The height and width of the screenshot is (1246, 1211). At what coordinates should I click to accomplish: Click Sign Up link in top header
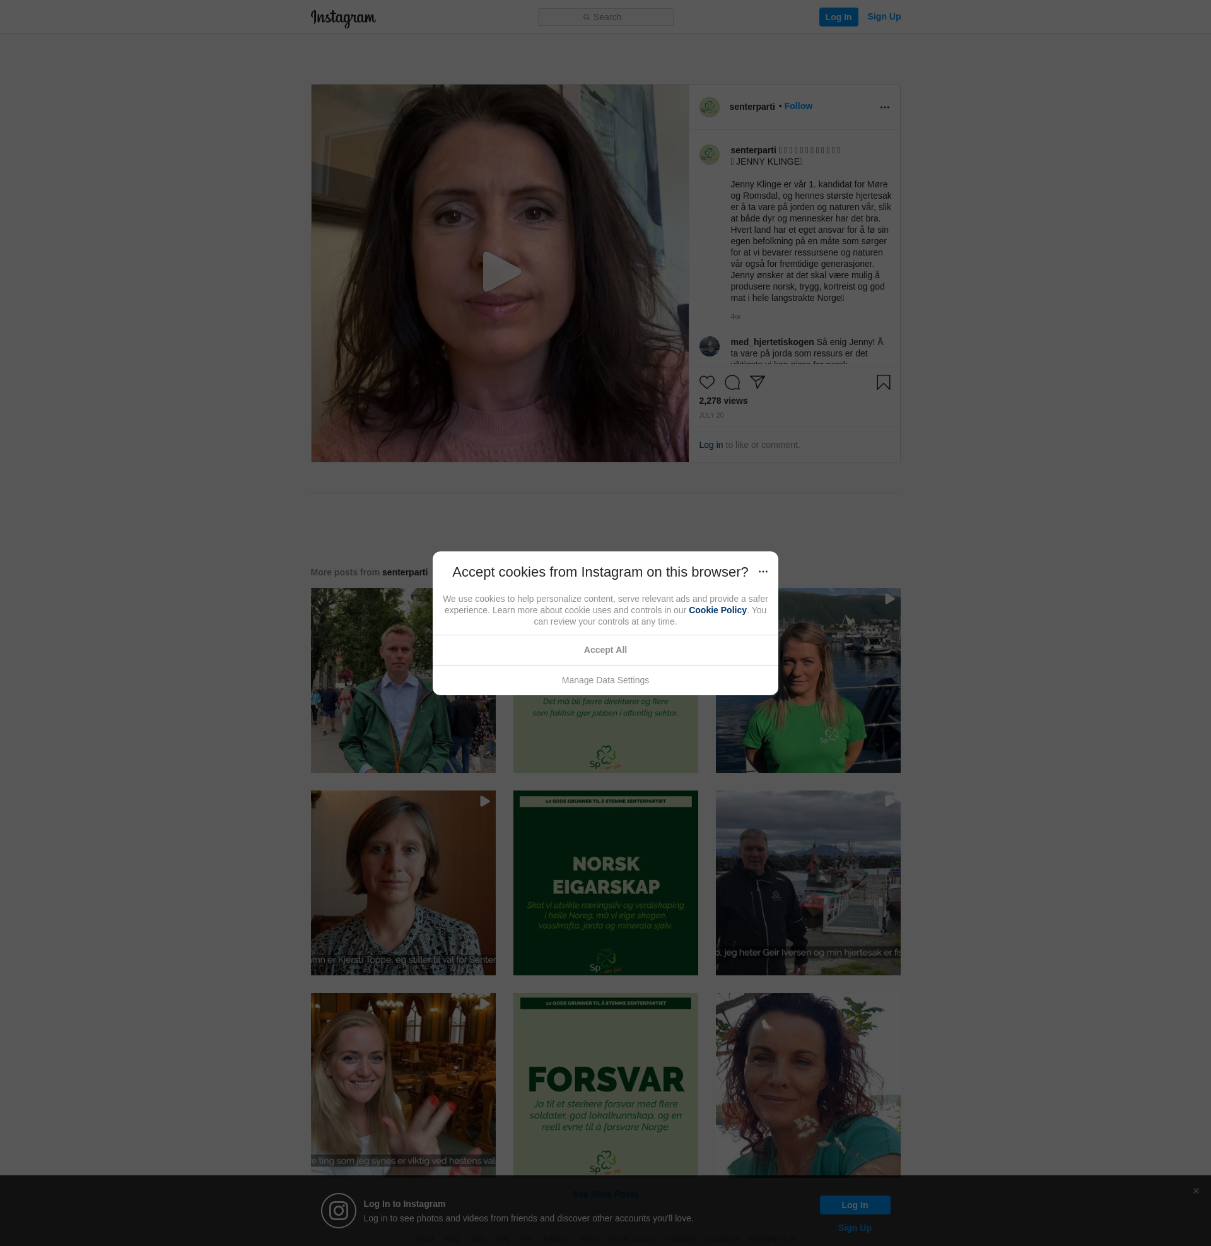coord(884,16)
